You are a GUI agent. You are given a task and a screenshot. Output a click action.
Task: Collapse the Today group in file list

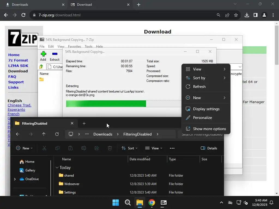click(x=57, y=168)
